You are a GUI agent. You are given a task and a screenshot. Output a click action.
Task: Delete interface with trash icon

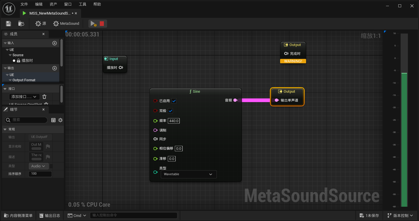click(44, 97)
